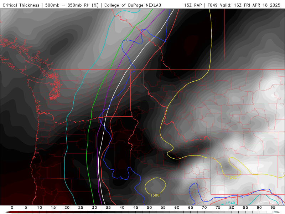Click the 45 tick label on the color scale

click(x=136, y=208)
